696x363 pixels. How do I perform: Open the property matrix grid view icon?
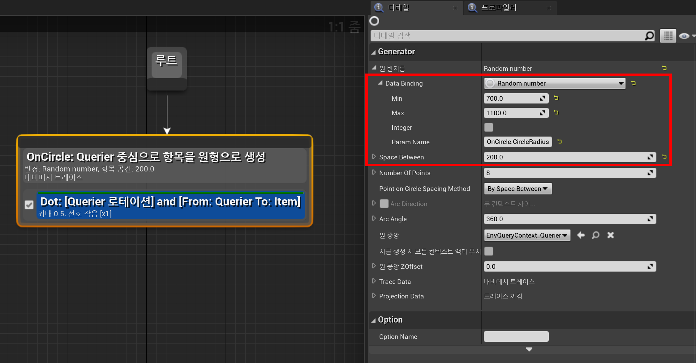668,36
